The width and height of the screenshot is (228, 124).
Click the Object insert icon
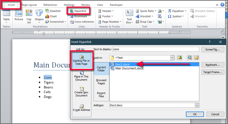point(161,22)
